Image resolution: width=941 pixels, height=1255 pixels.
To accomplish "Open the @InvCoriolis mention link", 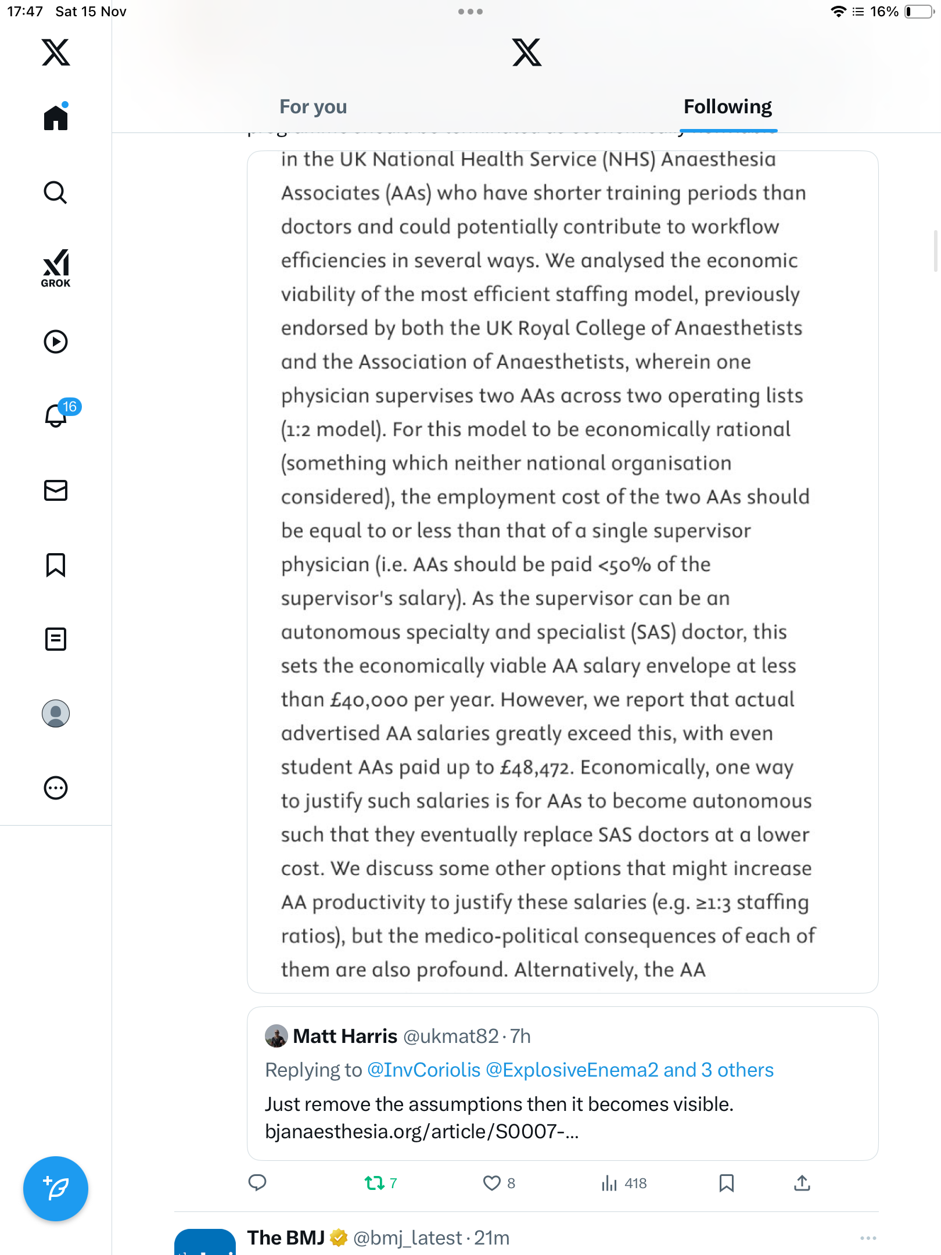I will [x=424, y=1070].
